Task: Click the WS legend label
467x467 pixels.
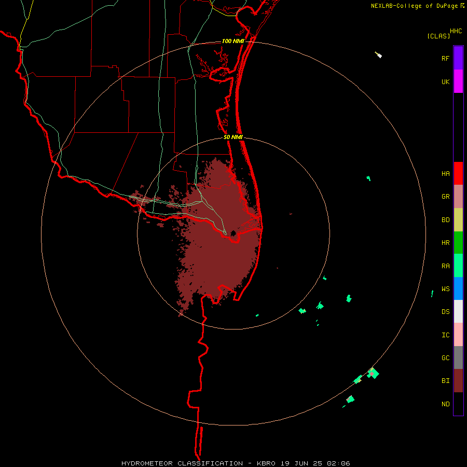Action: (445, 289)
